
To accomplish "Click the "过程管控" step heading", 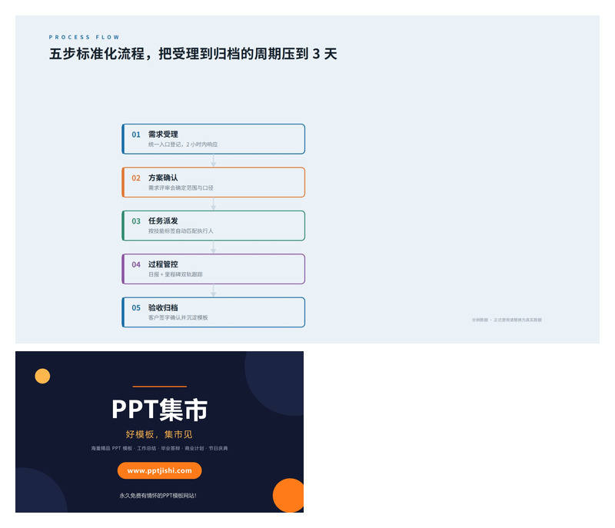I will coord(163,264).
